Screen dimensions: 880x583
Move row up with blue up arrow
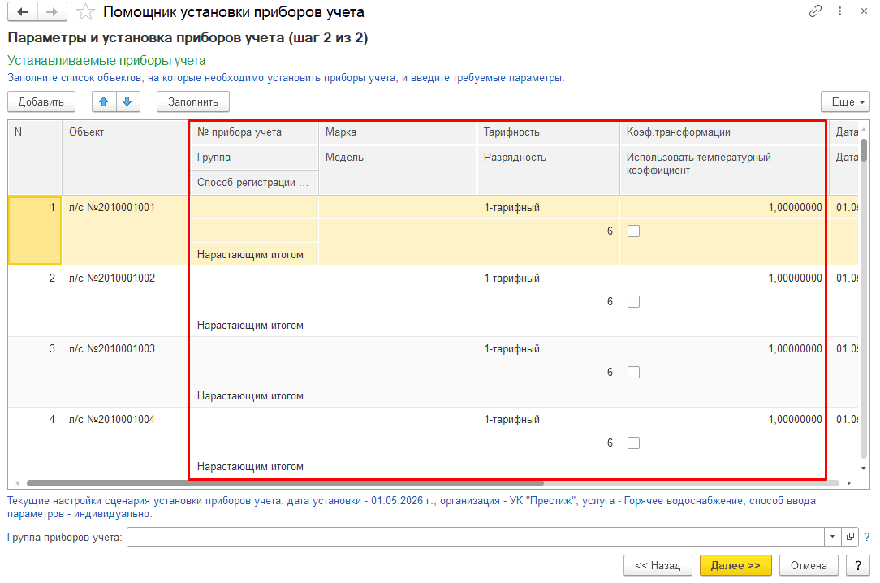(x=104, y=101)
